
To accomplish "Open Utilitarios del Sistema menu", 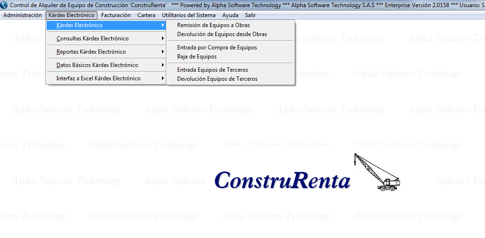I will [189, 15].
